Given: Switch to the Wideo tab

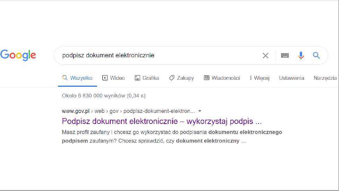Looking at the screenshot, I should point(113,78).
